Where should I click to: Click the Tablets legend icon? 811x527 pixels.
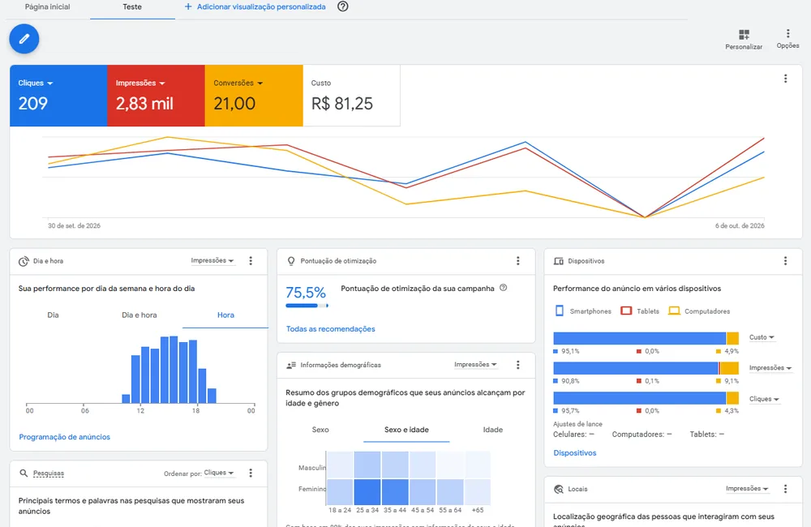click(626, 311)
